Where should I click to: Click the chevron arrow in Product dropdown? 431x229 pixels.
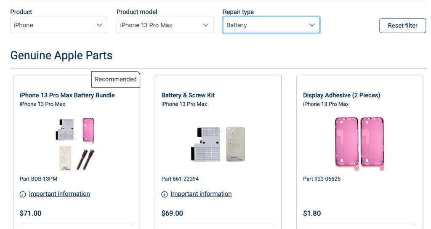point(99,25)
